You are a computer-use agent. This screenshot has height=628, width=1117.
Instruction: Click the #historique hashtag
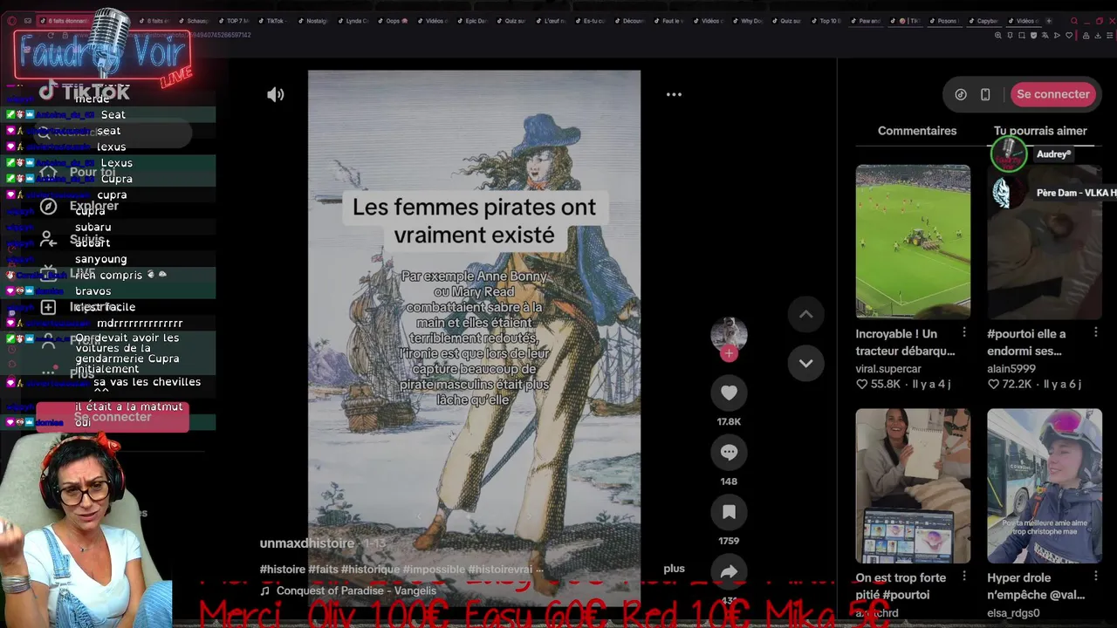[x=370, y=570]
